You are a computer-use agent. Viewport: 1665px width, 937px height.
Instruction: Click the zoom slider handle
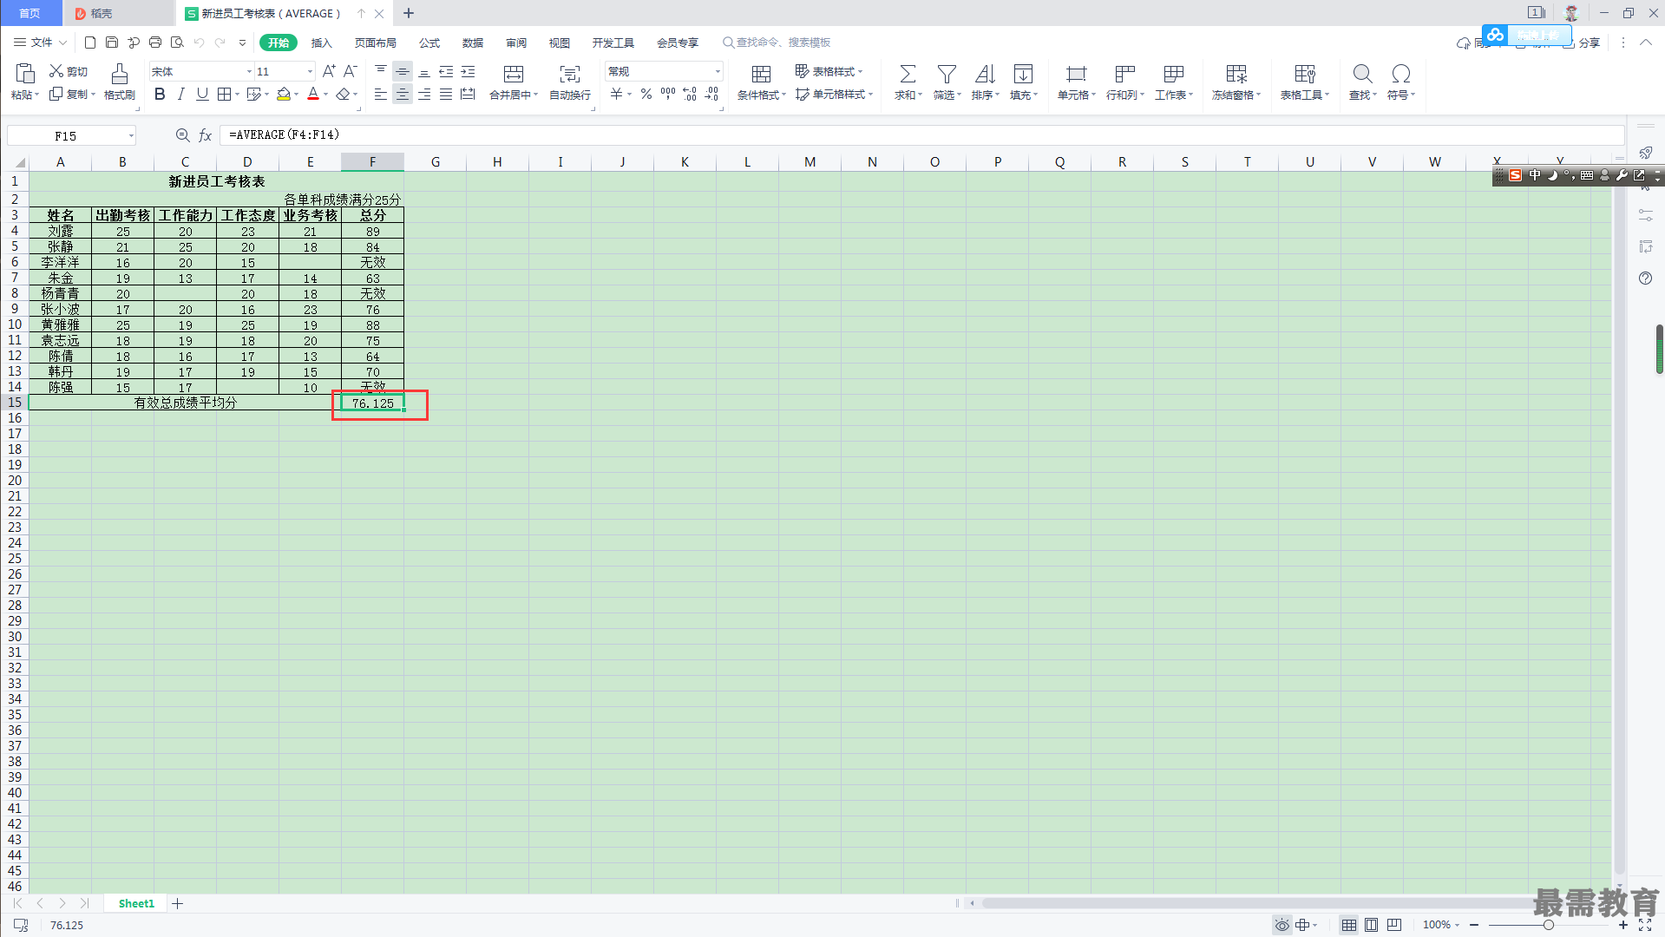coord(1548,925)
